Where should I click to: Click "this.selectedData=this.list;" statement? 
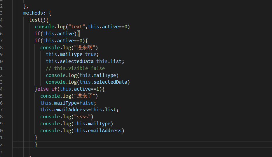85,61
